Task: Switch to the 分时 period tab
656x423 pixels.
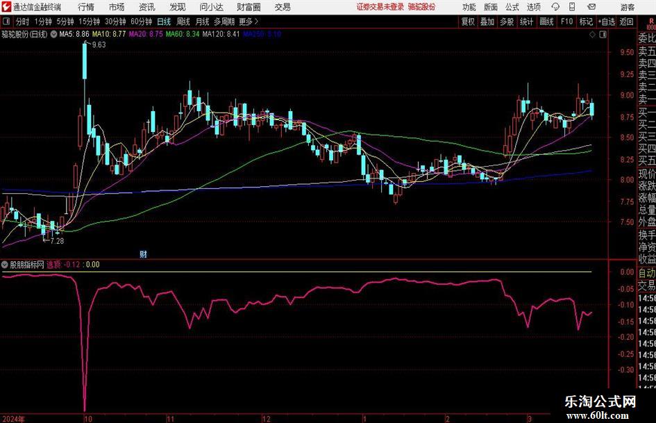Action: [22, 22]
